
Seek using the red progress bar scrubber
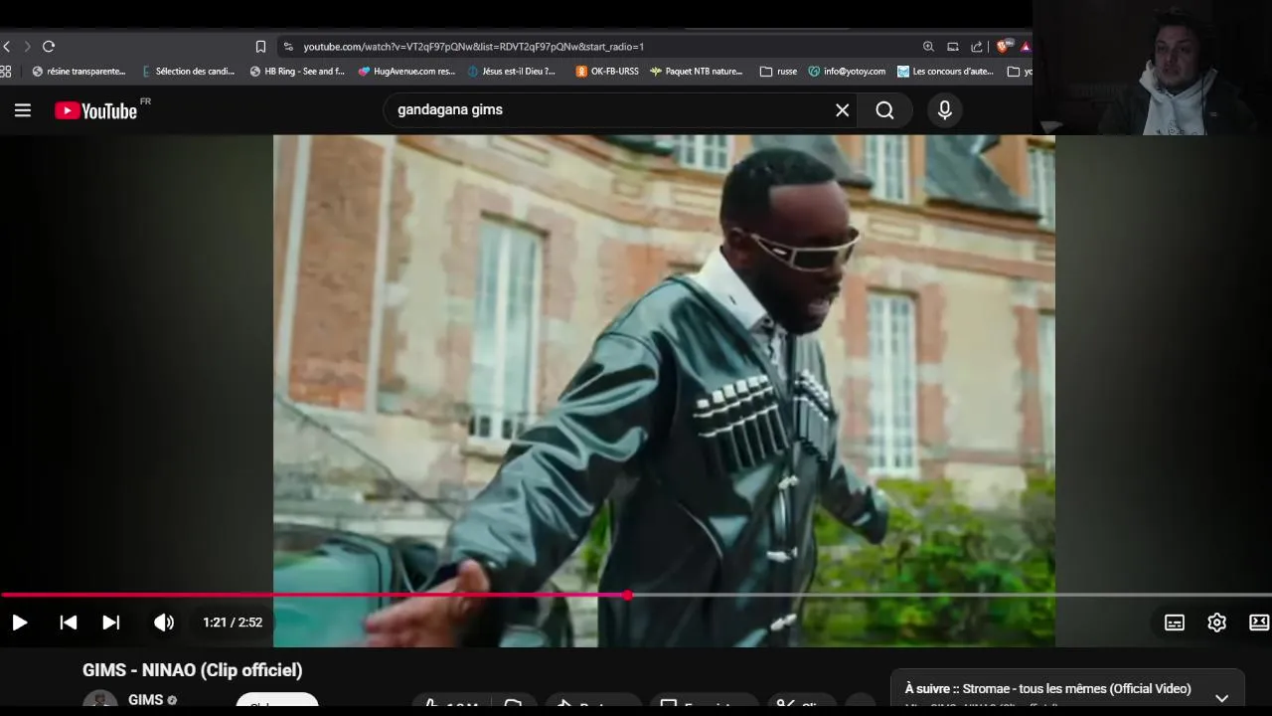tap(628, 595)
